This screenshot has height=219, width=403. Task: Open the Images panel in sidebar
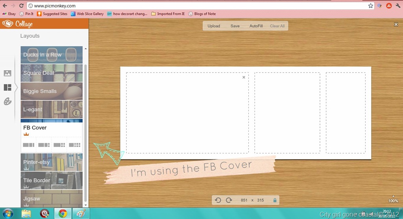(x=7, y=73)
